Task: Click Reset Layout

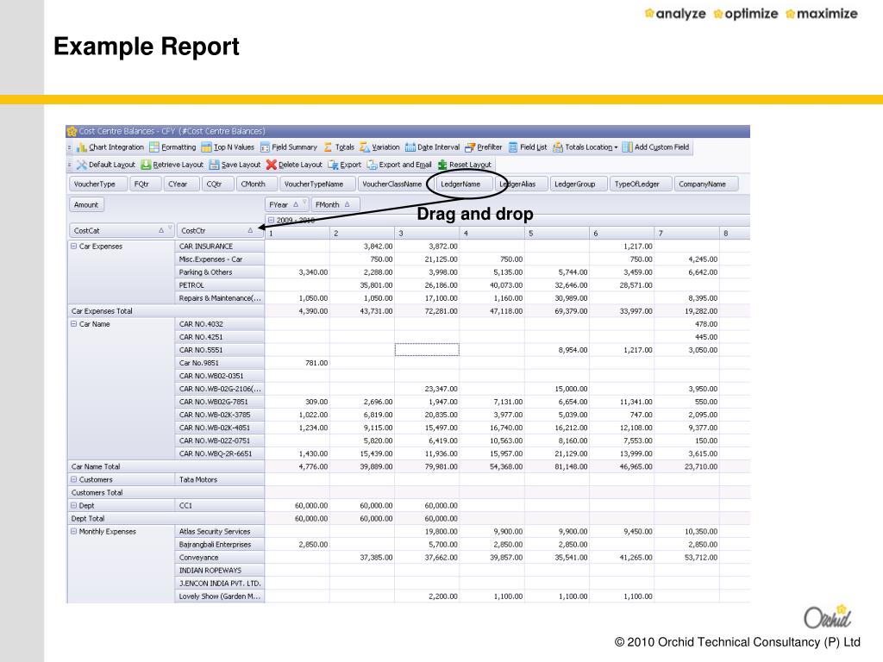Action: [464, 165]
